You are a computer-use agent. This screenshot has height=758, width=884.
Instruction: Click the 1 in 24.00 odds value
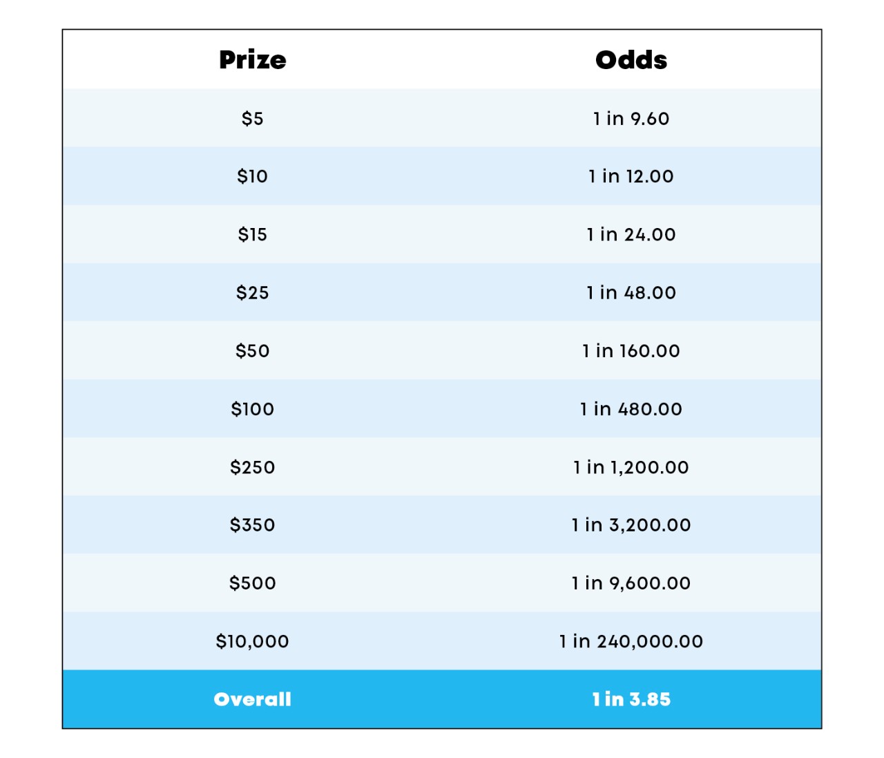click(631, 234)
